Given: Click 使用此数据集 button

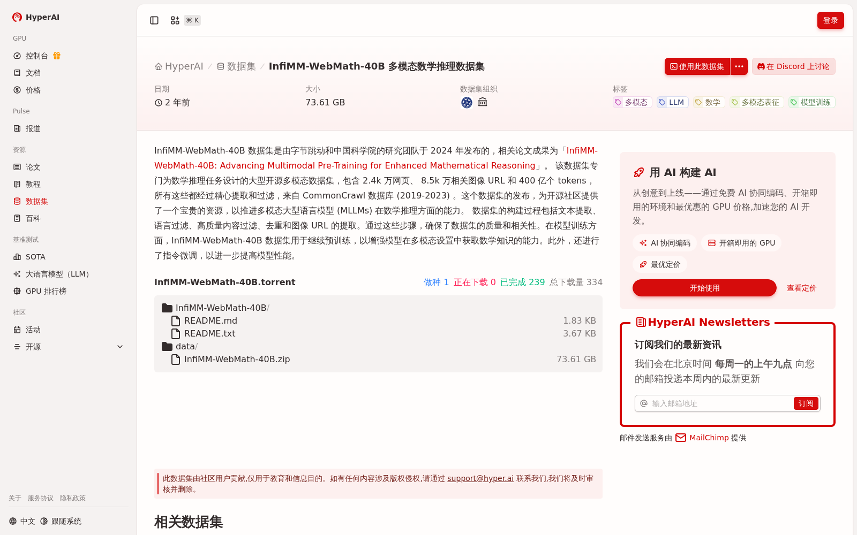Looking at the screenshot, I should [x=697, y=66].
